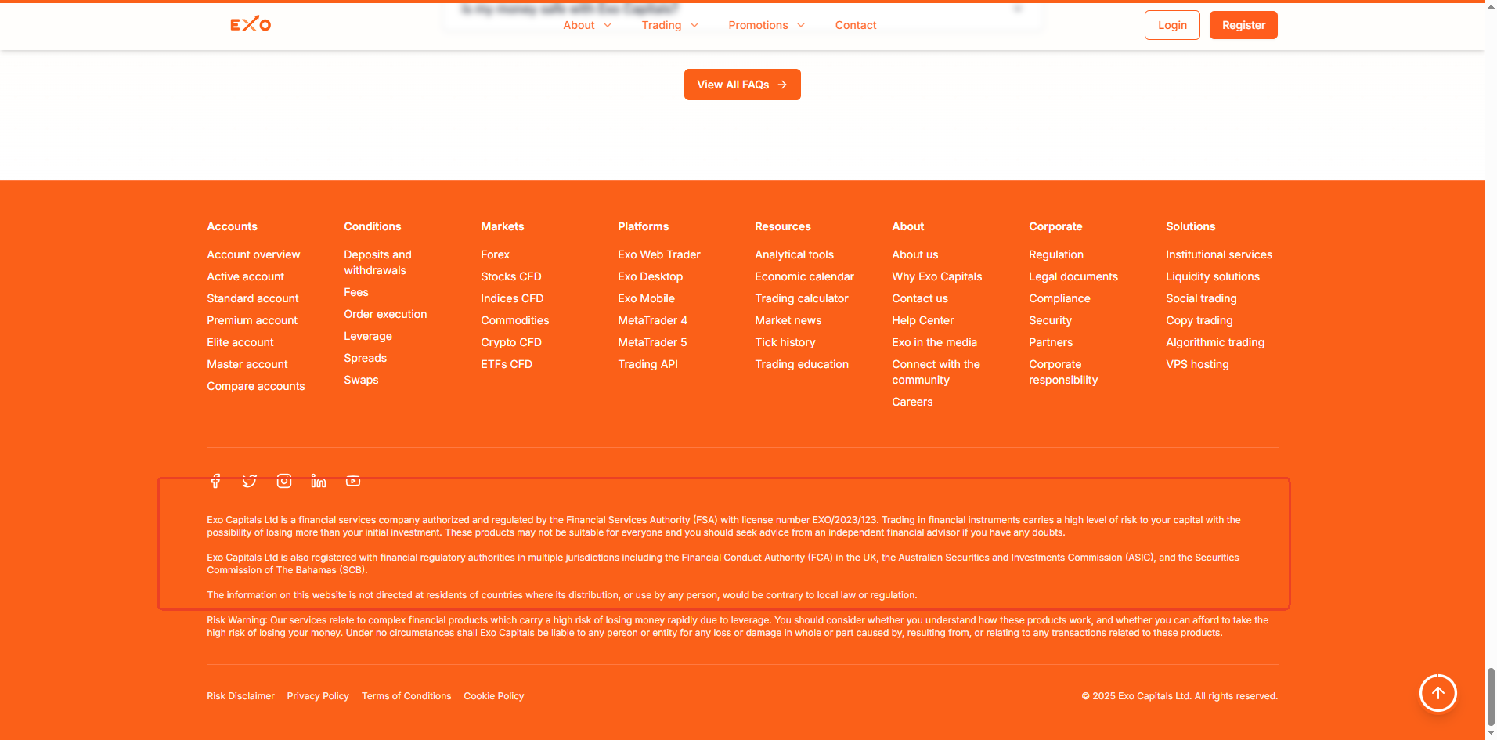Open Deposits and withdrawals link

(378, 262)
